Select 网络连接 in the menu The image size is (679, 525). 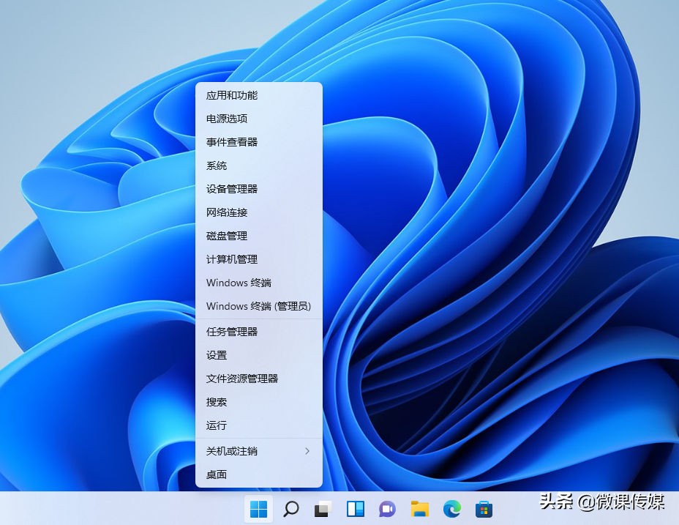[x=227, y=212]
